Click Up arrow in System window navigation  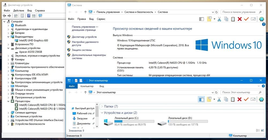85,12
